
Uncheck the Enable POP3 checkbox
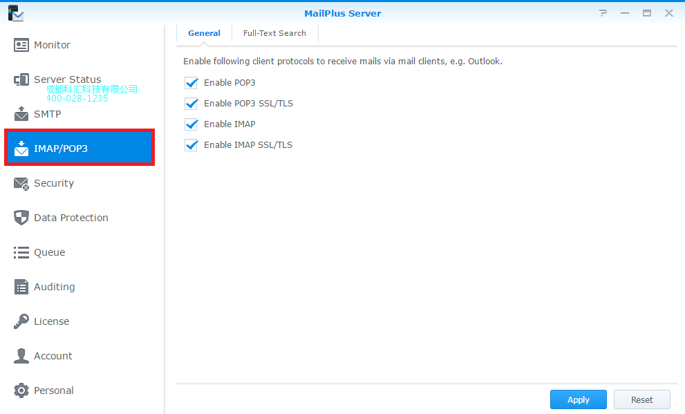(x=191, y=82)
